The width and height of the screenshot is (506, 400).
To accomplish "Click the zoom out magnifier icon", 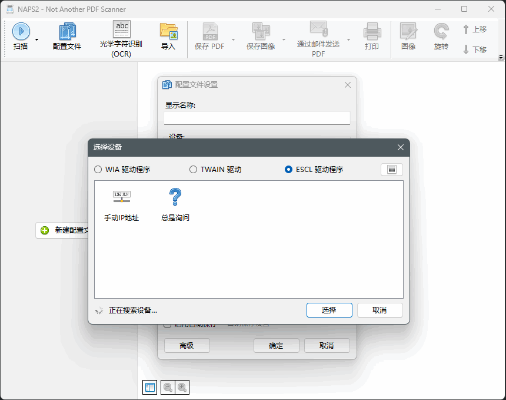I will pos(168,387).
